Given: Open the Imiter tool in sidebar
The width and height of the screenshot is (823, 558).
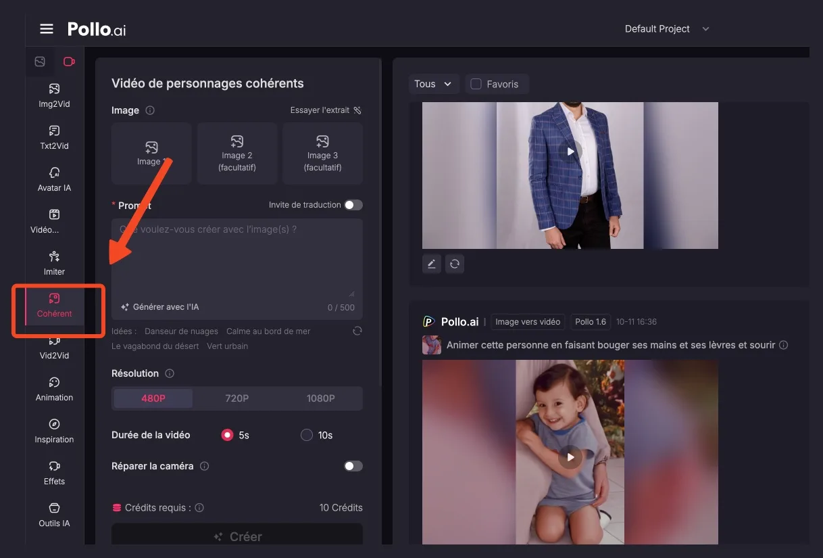Looking at the screenshot, I should 54,263.
